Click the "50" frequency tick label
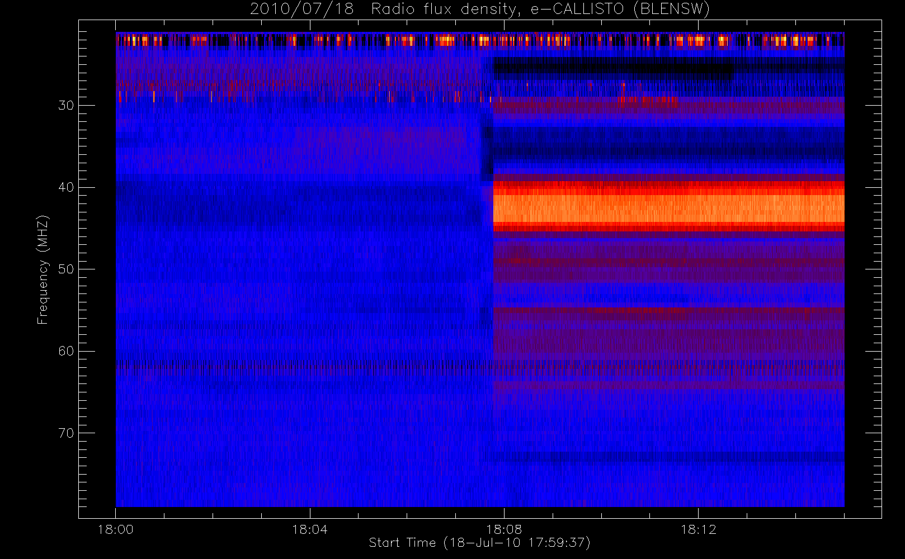Image resolution: width=905 pixels, height=559 pixels. [66, 269]
